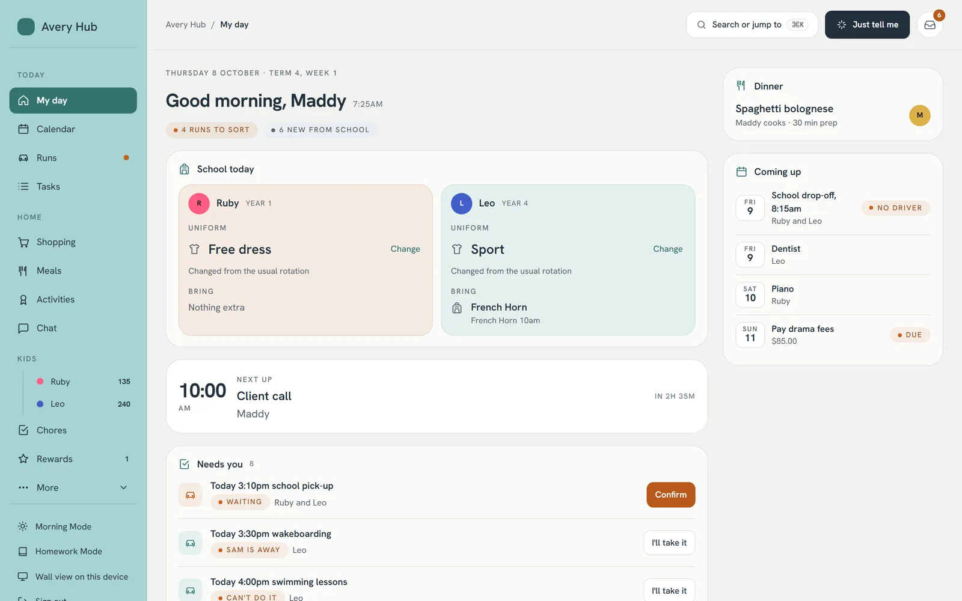
Task: Open Meals in the sidebar
Action: pos(73,271)
